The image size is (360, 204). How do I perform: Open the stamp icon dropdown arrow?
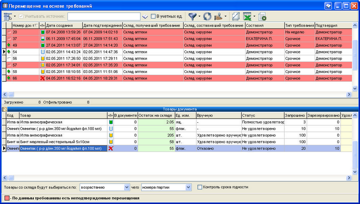tap(226, 16)
